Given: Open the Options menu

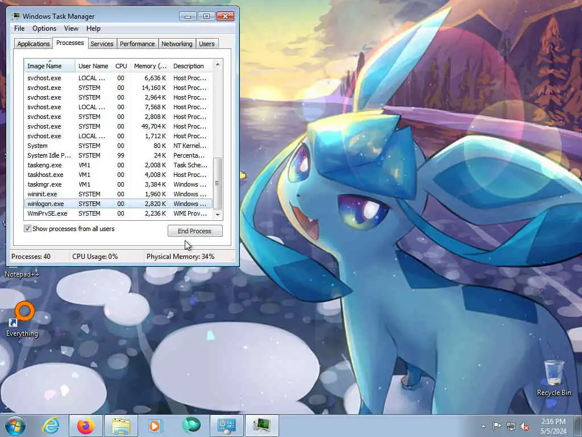Looking at the screenshot, I should tap(44, 28).
